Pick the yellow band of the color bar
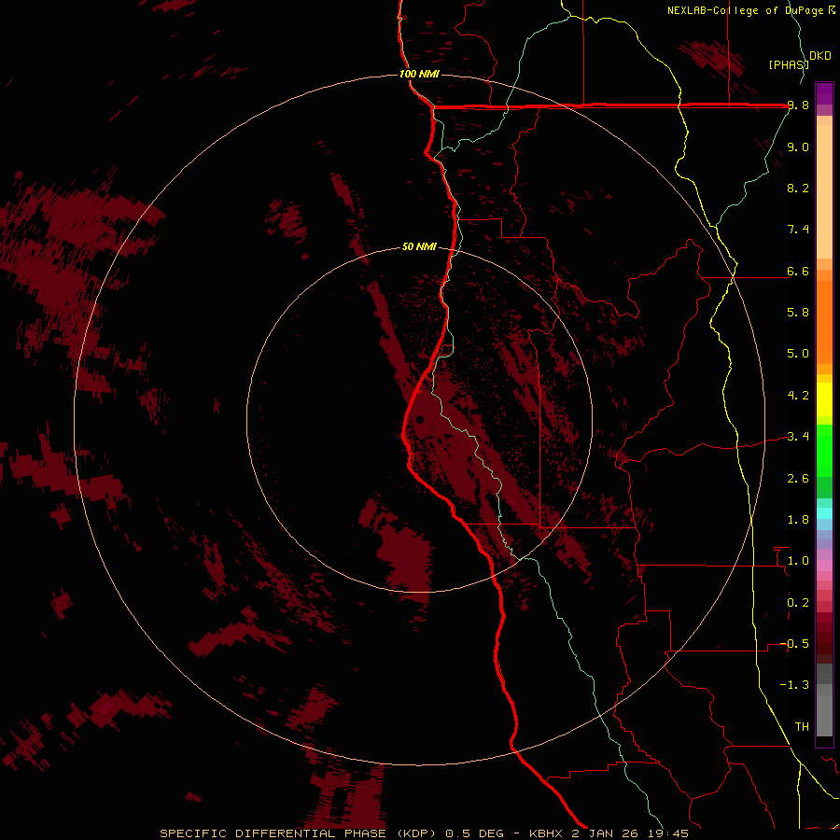The height and width of the screenshot is (840, 840). [824, 399]
